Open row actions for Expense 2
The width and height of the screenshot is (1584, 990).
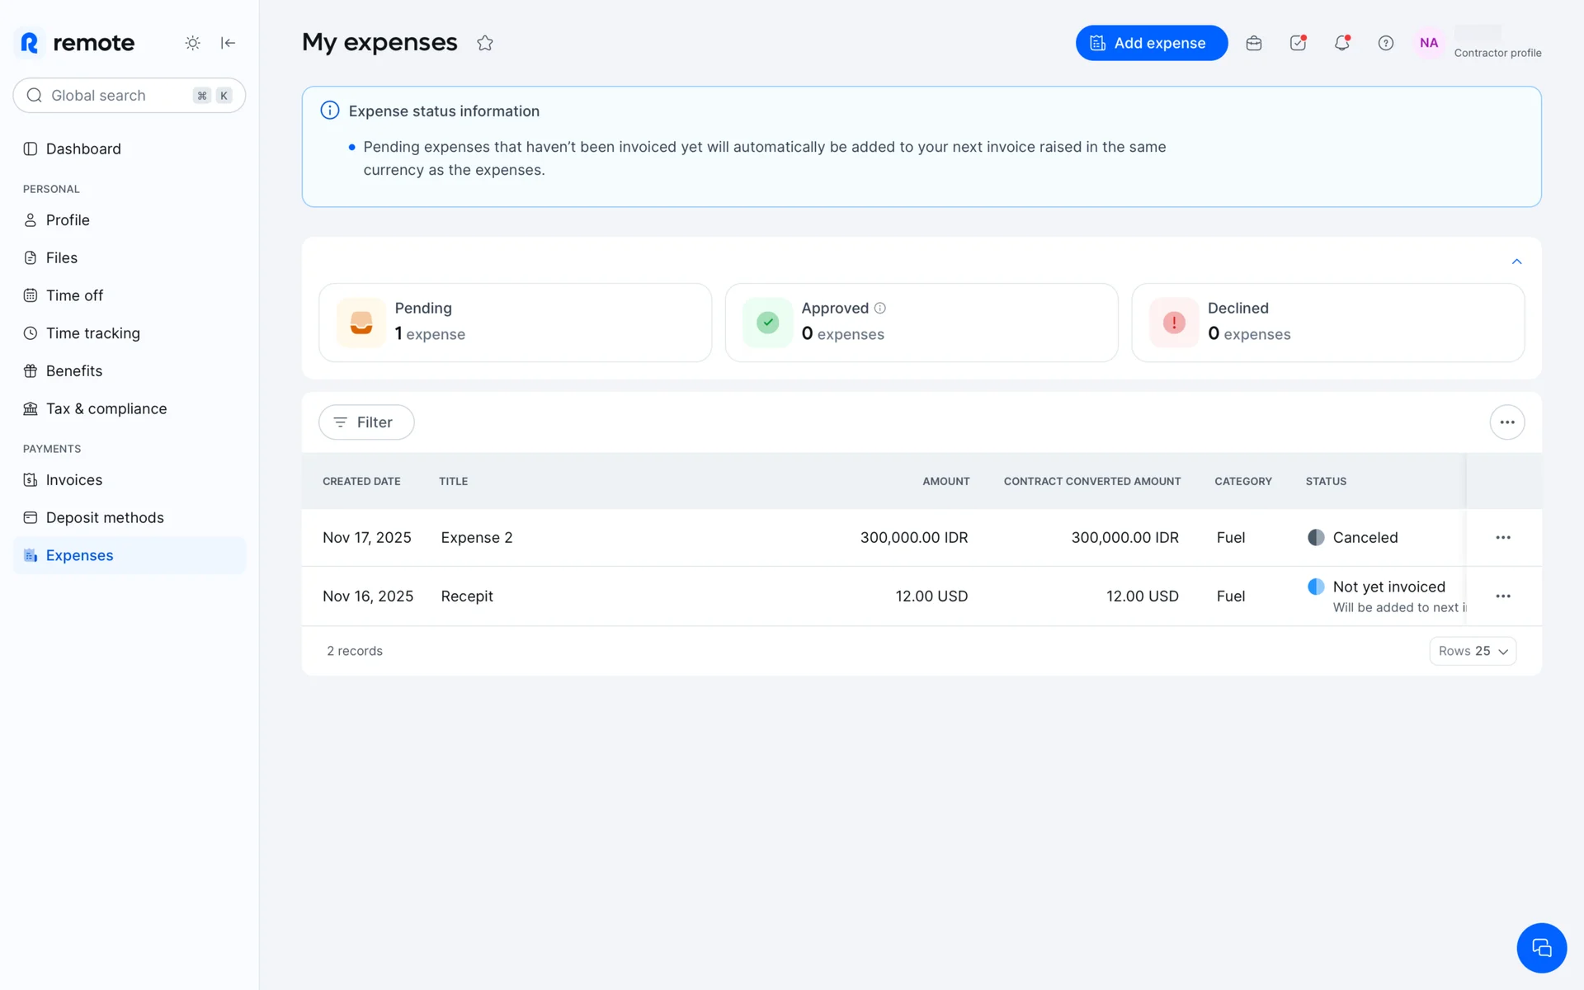(x=1503, y=537)
